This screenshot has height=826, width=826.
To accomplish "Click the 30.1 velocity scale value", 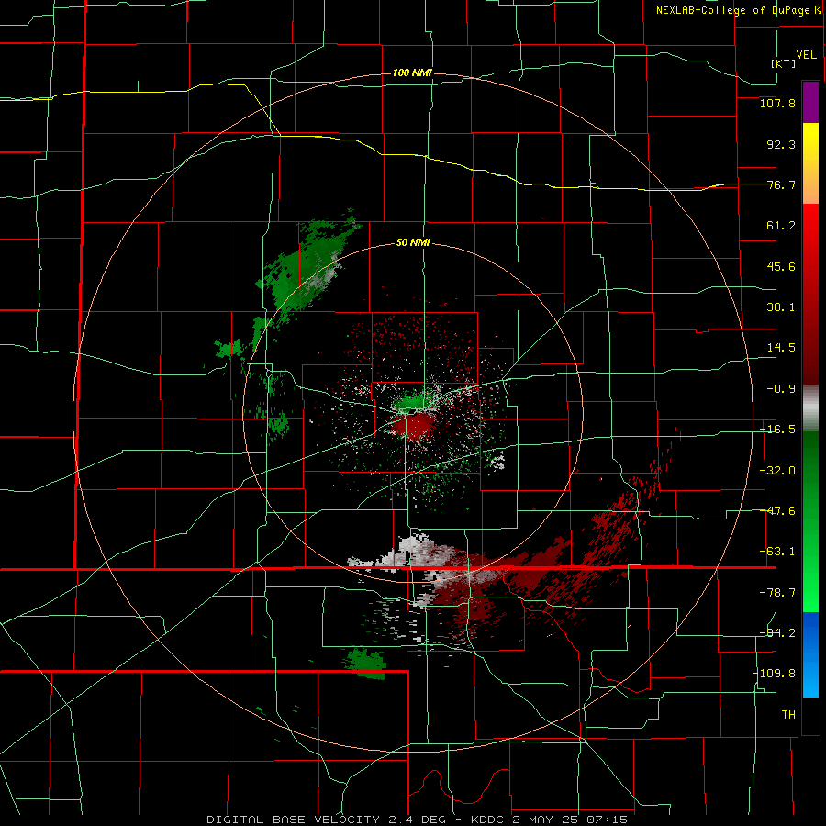I will [781, 307].
